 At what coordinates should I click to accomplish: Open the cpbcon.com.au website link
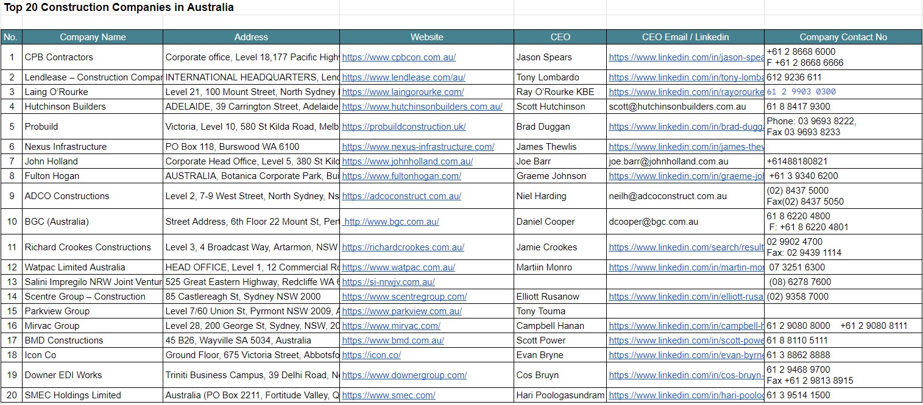pyautogui.click(x=398, y=57)
